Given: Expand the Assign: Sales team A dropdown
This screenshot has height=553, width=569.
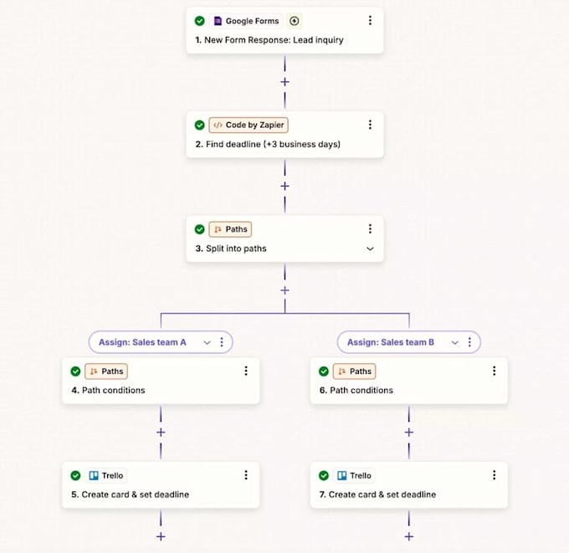Looking at the screenshot, I should tap(207, 342).
